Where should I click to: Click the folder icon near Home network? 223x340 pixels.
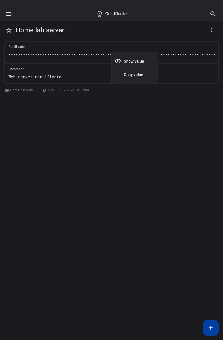[7, 90]
